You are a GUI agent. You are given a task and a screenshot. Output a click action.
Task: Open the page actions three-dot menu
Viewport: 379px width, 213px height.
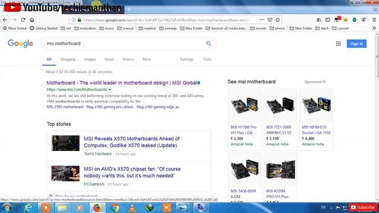tap(262, 20)
